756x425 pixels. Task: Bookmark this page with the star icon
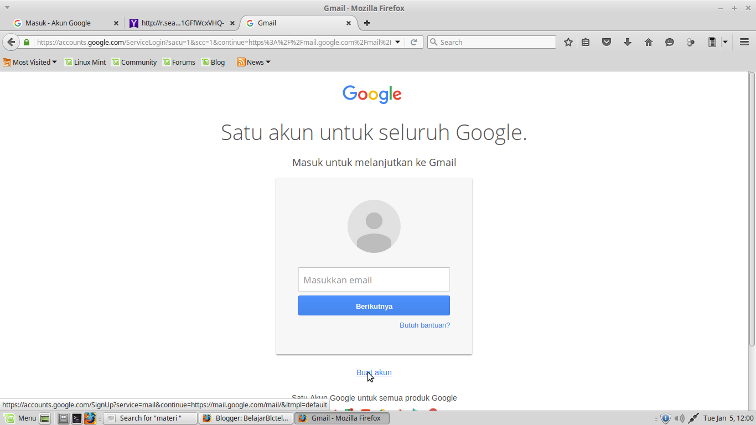tap(568, 42)
